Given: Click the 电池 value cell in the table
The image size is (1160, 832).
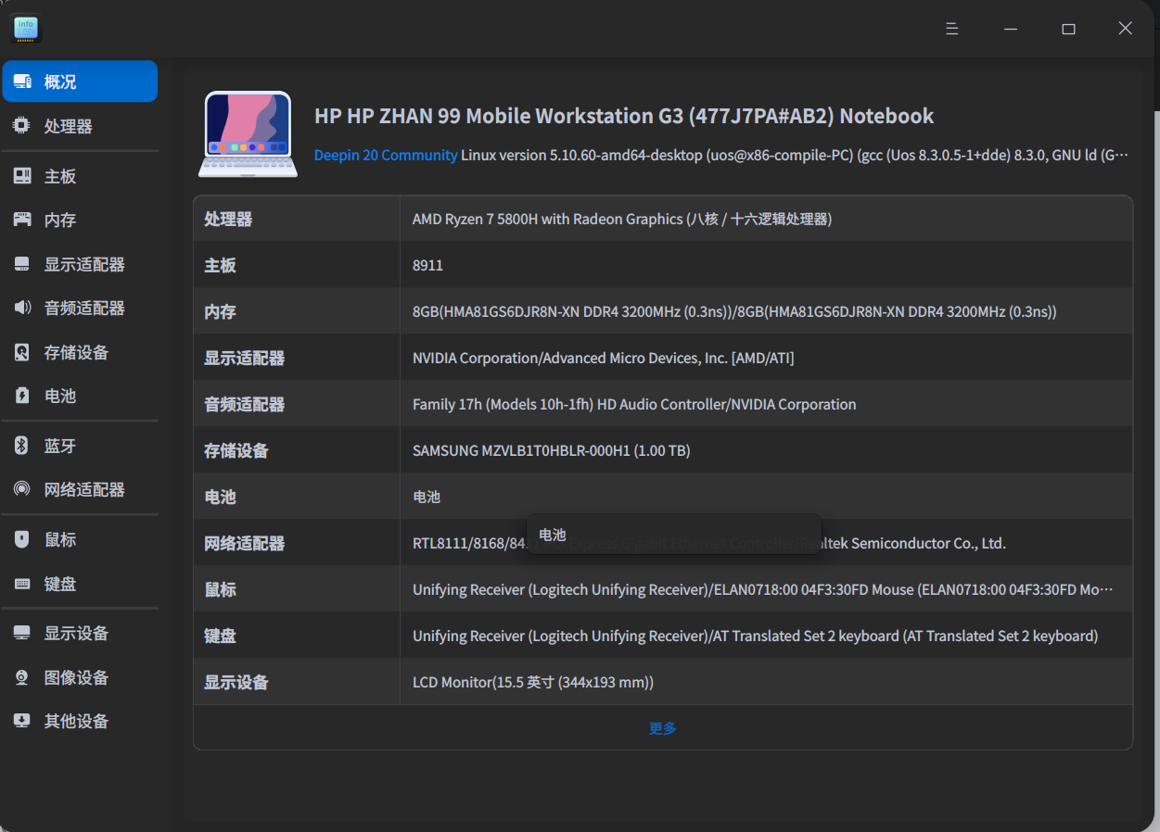Looking at the screenshot, I should (x=766, y=497).
